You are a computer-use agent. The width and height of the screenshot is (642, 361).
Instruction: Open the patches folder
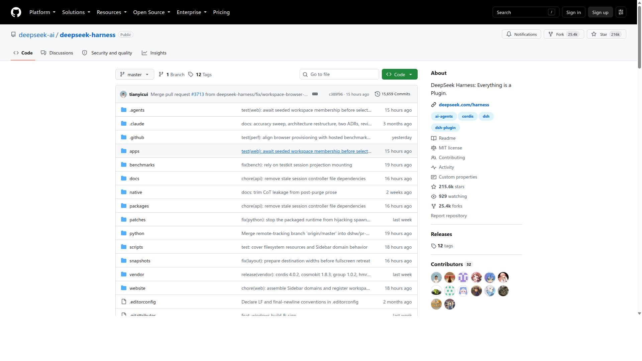[137, 220]
